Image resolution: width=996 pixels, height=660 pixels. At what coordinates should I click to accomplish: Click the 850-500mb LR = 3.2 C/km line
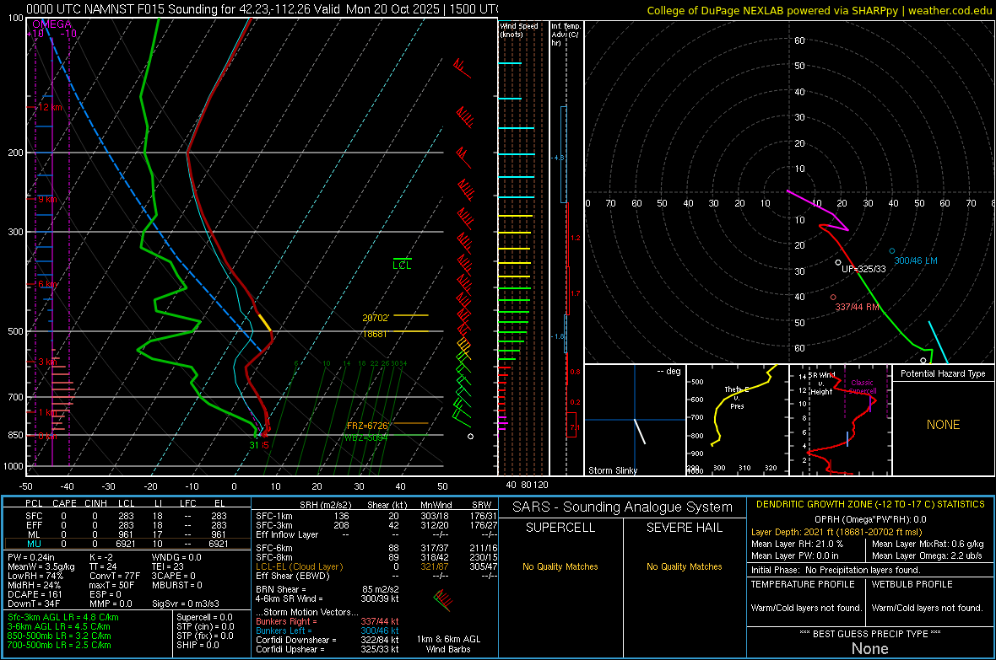pyautogui.click(x=59, y=636)
